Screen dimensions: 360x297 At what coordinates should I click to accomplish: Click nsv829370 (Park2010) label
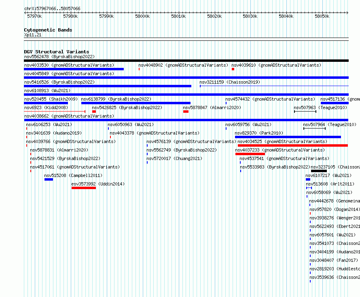pos(259,133)
